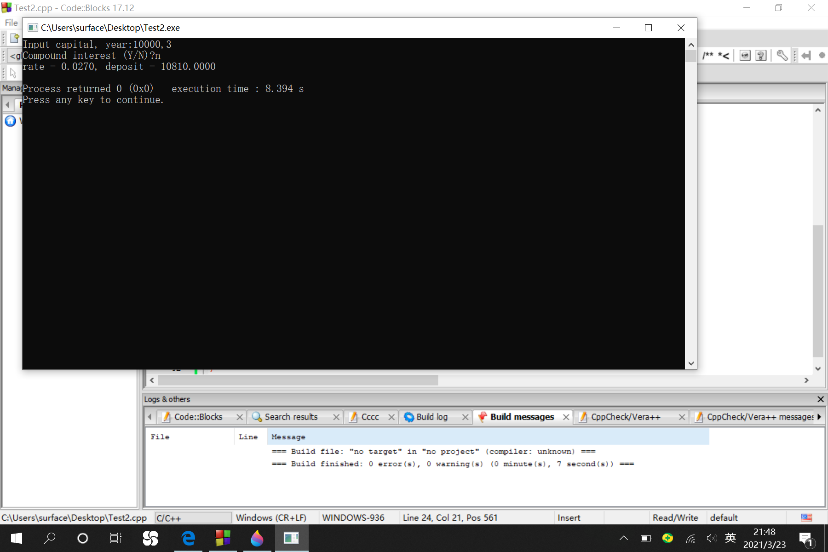Click console scrollbar down arrow
Screen dimensions: 828x552
click(690, 363)
